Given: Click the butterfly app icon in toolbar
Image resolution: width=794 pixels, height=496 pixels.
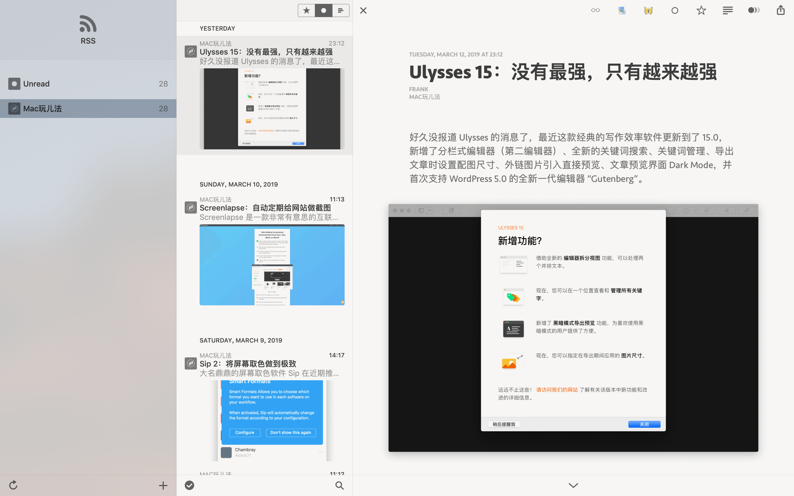Looking at the screenshot, I should click(x=648, y=10).
